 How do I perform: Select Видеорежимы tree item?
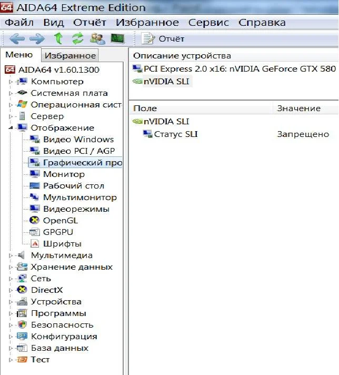pos(76,209)
